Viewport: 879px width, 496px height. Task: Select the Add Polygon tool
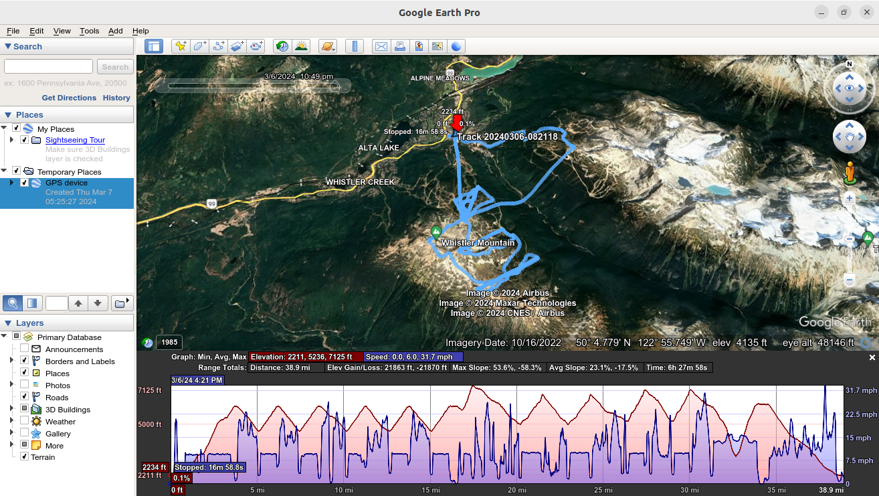(199, 46)
